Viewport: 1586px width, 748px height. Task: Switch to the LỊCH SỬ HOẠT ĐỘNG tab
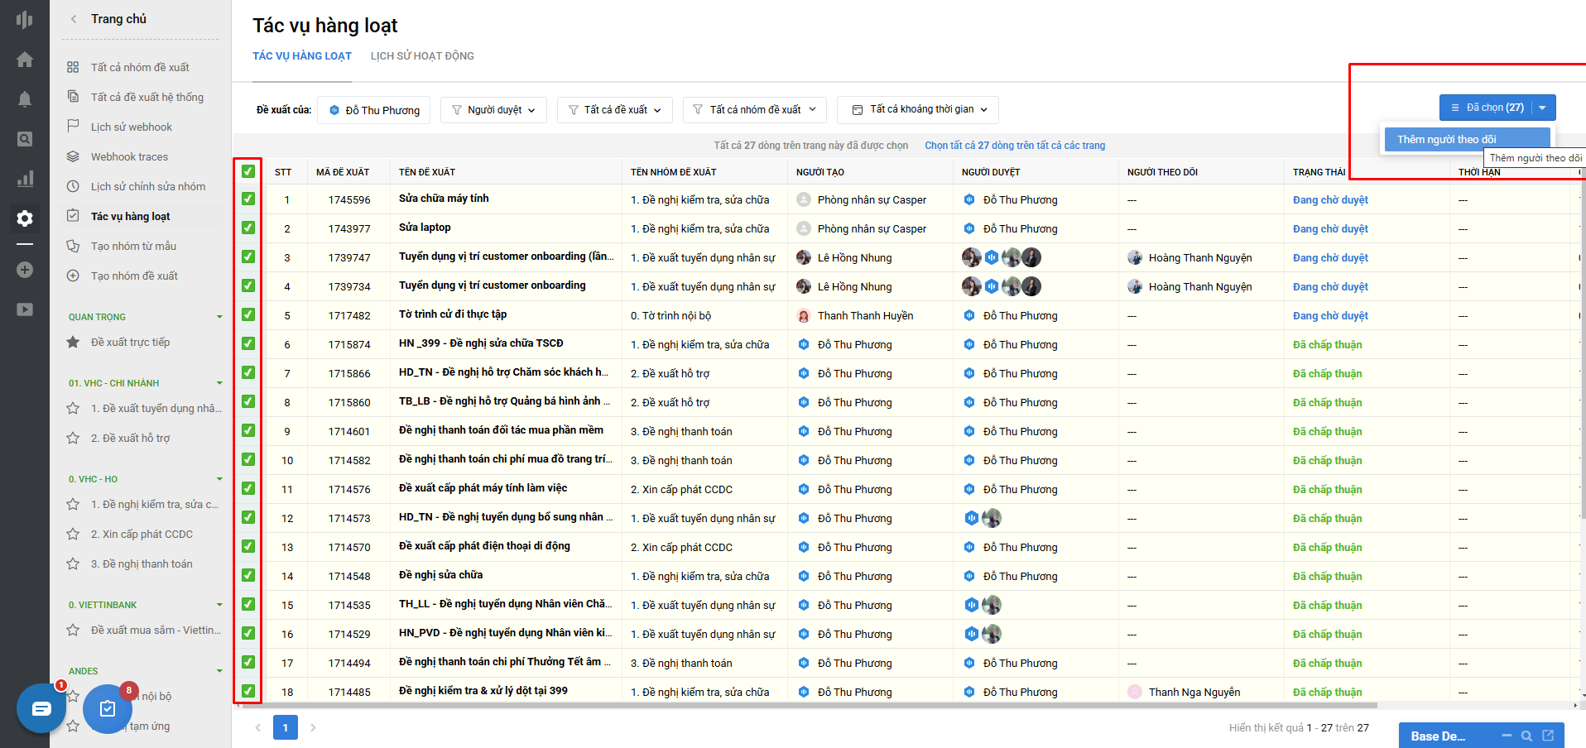422,56
